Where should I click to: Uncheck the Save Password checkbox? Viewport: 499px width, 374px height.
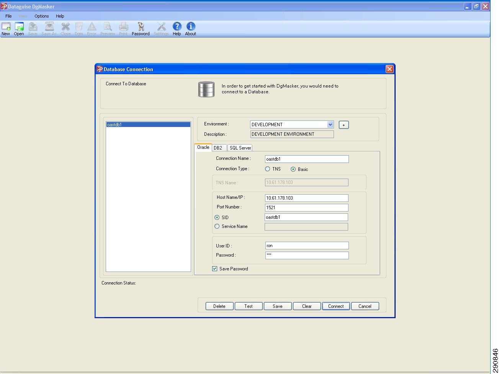pos(215,269)
